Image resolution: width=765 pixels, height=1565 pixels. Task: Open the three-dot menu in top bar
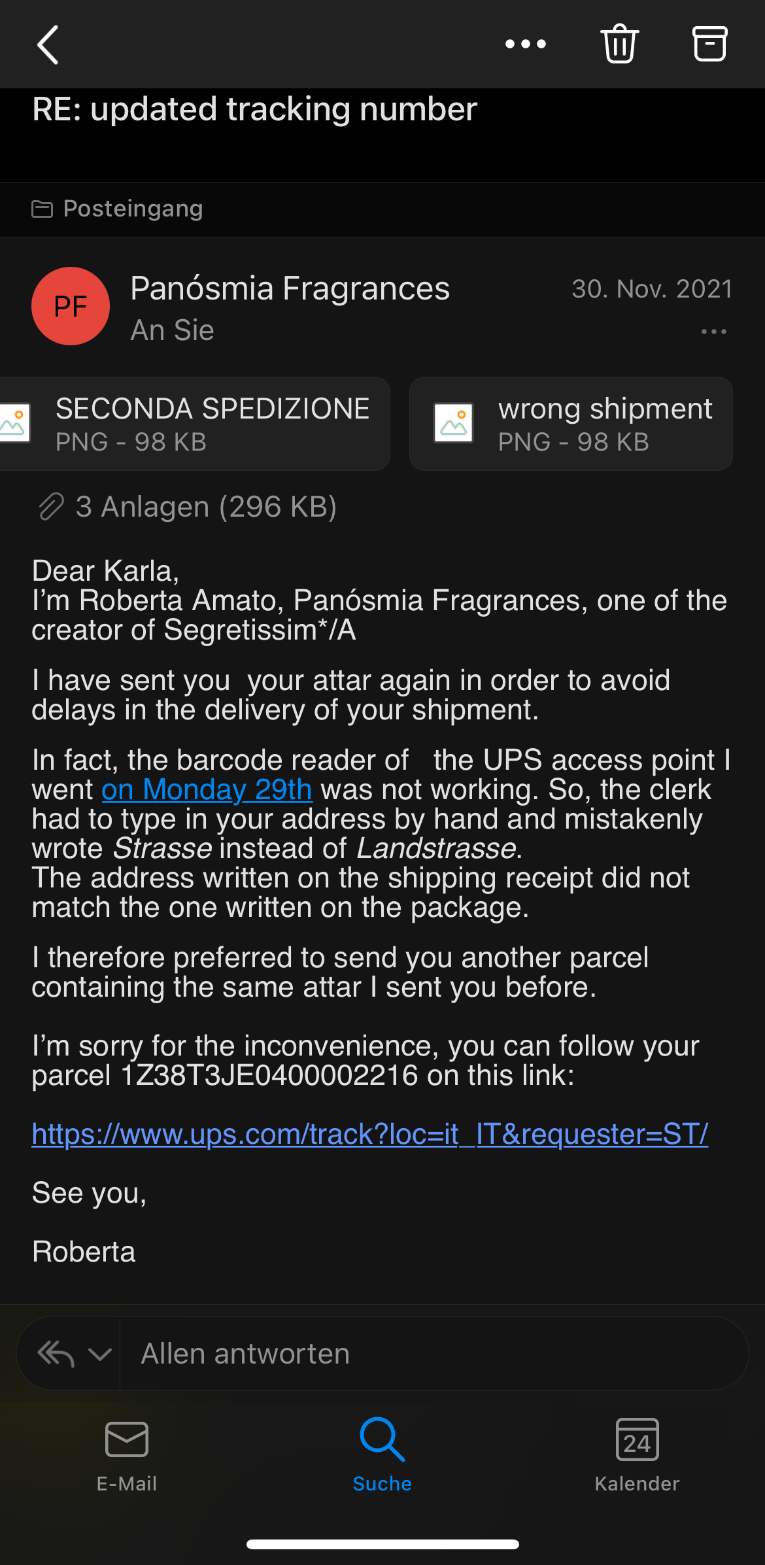pos(526,44)
